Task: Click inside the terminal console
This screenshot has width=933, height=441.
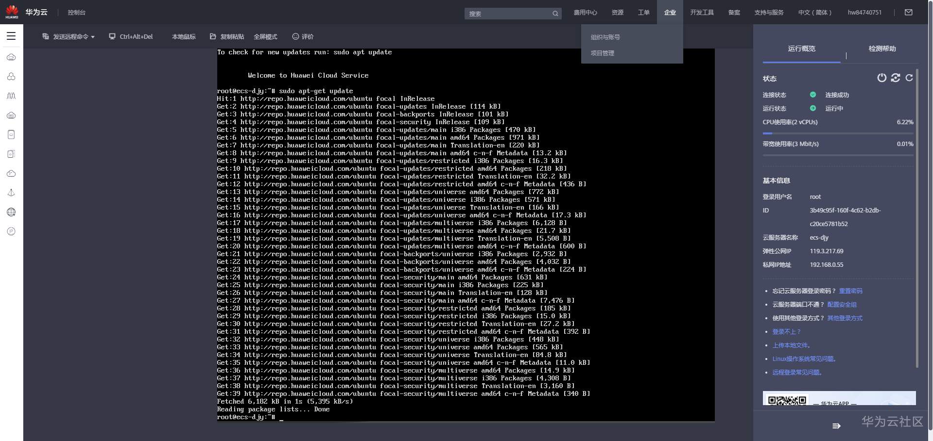Action: coord(466,235)
